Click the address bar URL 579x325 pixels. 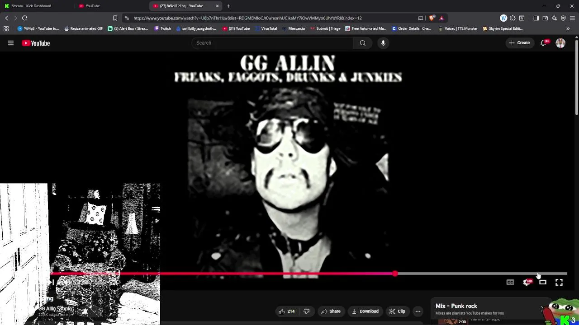point(247,18)
